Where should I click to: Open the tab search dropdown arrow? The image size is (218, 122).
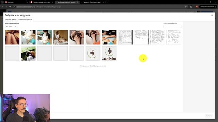pyautogui.click(x=2, y=2)
